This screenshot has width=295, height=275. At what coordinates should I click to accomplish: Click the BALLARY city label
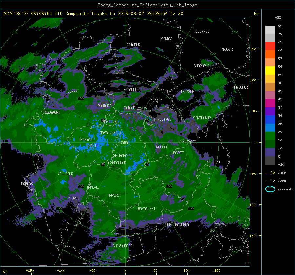213,162
